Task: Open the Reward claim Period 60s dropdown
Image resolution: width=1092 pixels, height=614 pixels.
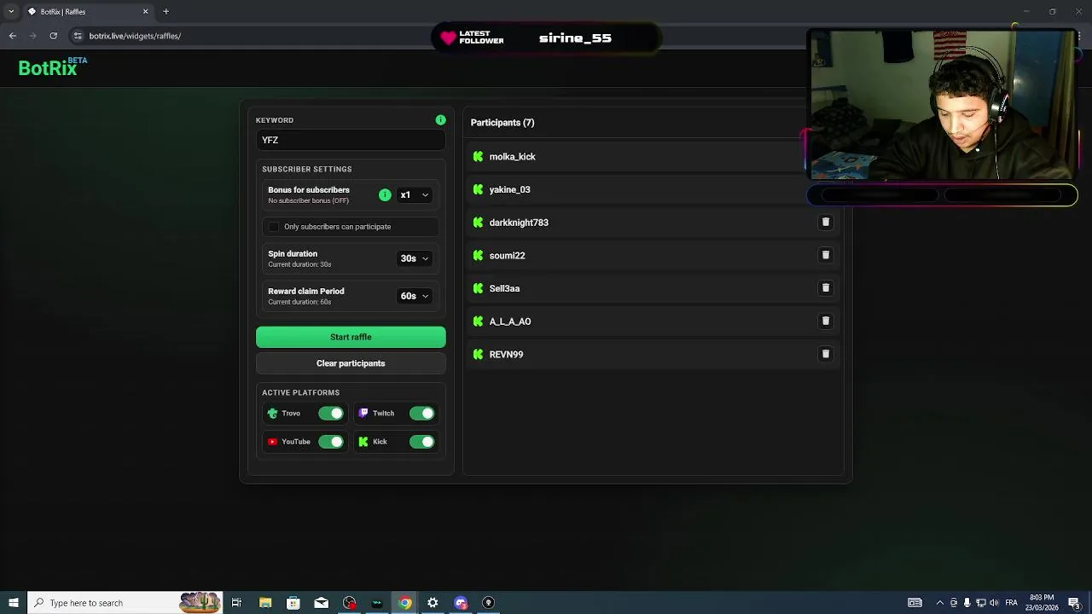Action: (415, 296)
